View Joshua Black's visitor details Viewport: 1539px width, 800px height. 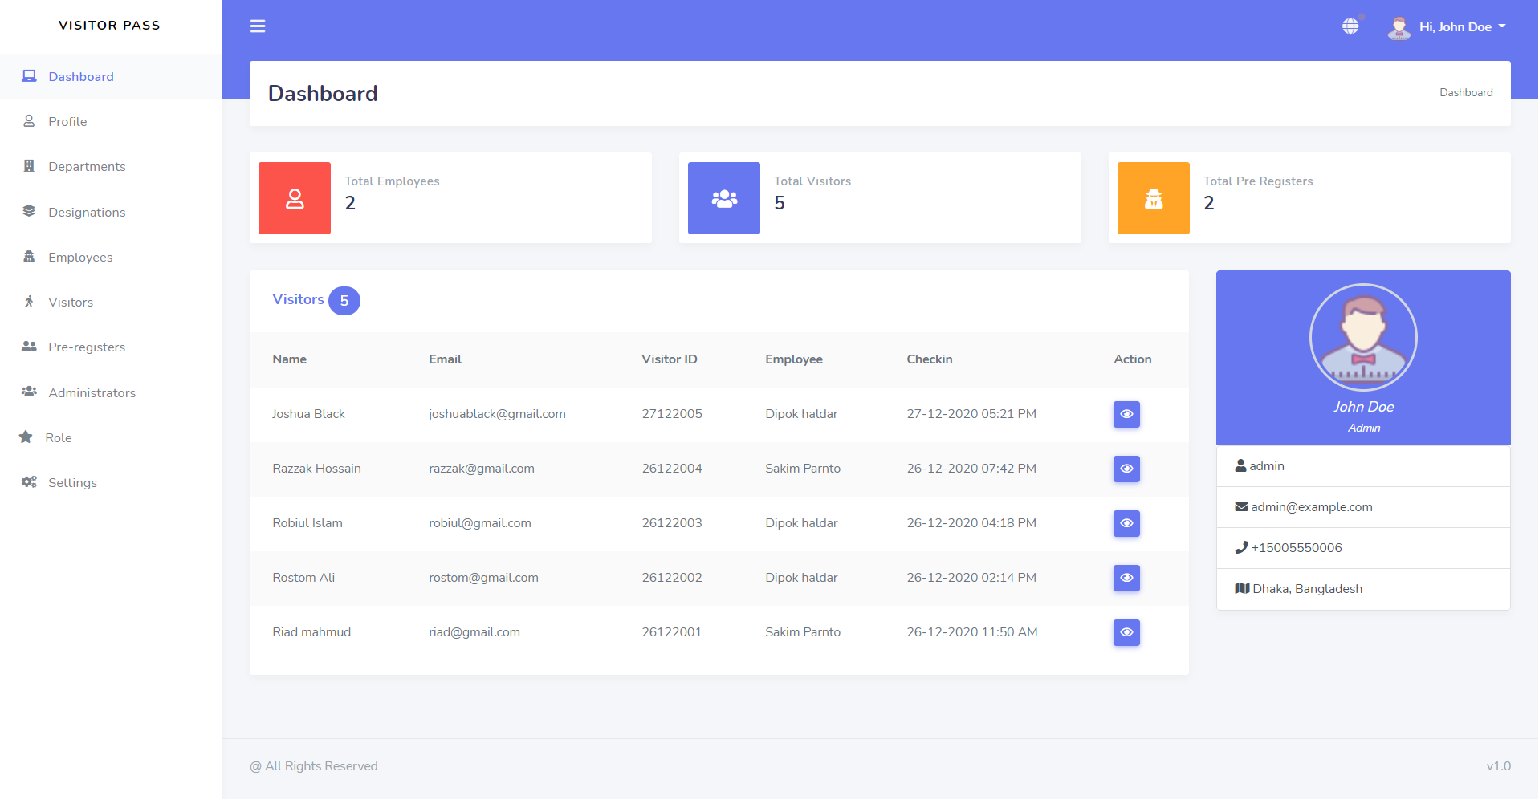(x=1126, y=414)
